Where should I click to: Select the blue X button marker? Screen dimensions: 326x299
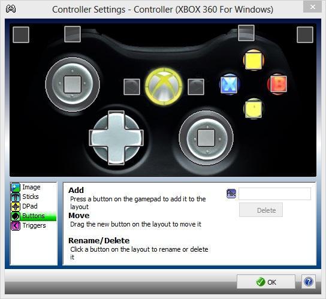point(229,84)
